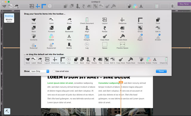Click the Bigger text icon
The image size is (191, 116).
pyautogui.click(x=140, y=36)
